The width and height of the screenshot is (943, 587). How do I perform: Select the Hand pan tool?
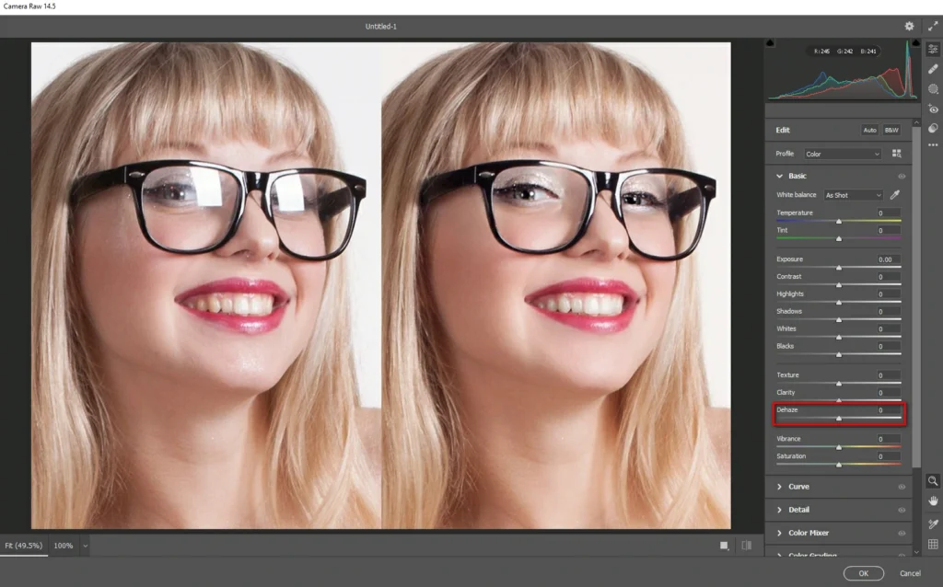[x=933, y=501]
